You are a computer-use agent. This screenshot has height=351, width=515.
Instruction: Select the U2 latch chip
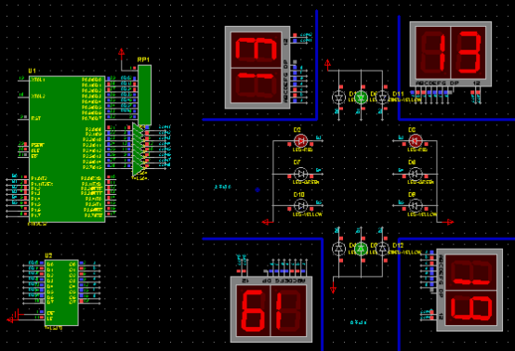61,292
